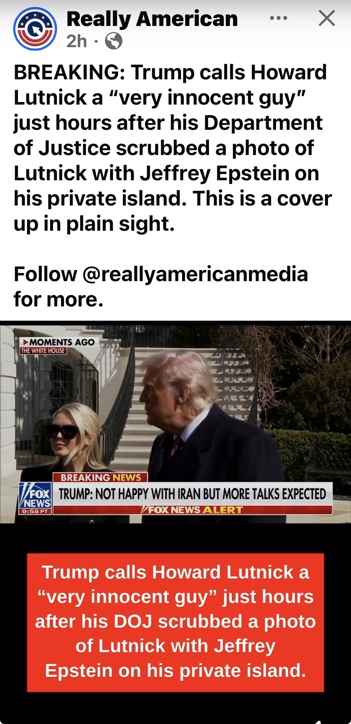Tap the Breaking News banner in the video

click(101, 477)
